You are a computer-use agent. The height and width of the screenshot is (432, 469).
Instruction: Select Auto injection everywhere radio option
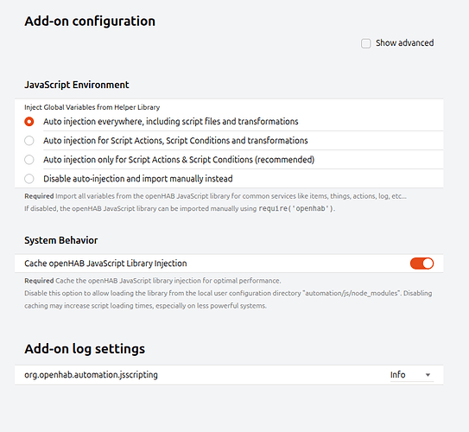point(29,122)
